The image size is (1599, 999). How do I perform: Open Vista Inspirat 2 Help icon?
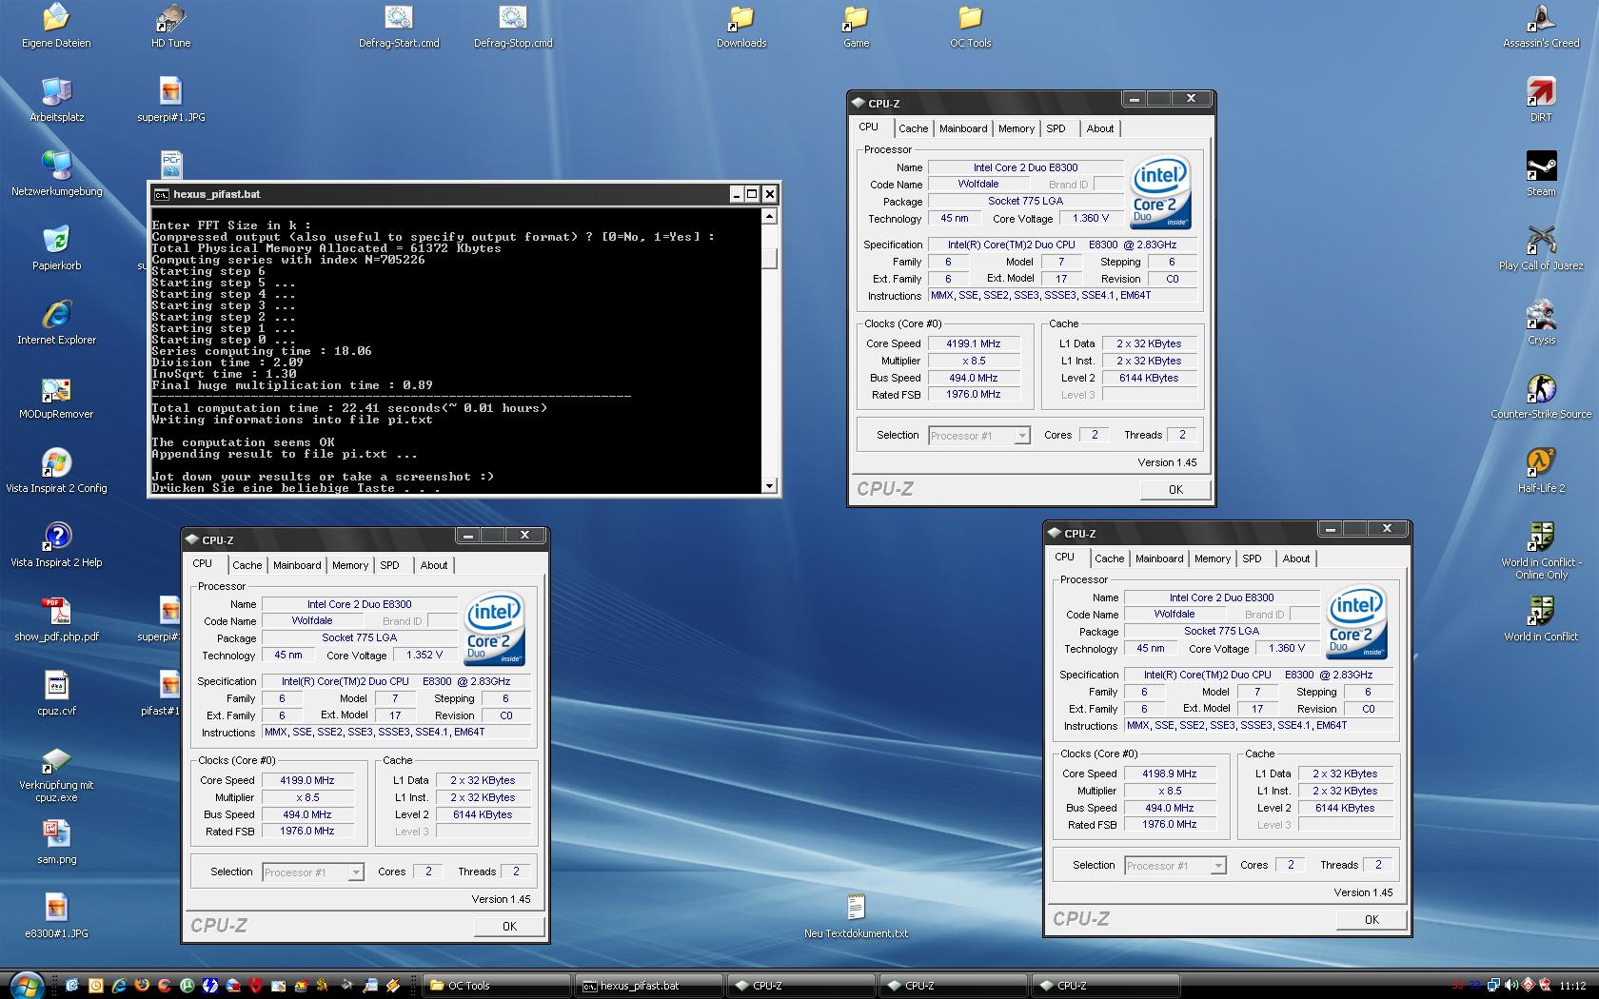click(x=57, y=545)
